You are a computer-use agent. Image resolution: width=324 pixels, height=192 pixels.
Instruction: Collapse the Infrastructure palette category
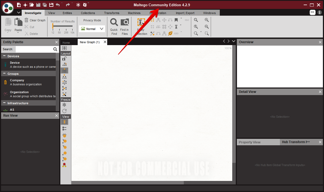pos(4,103)
